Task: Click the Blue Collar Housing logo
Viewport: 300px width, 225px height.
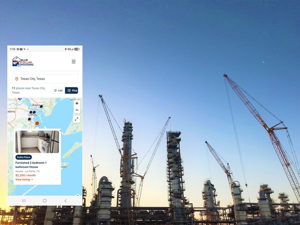Action: click(x=23, y=61)
